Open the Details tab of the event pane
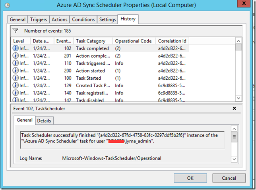 point(44,121)
